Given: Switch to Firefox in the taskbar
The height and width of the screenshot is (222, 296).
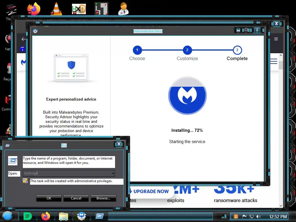Looking at the screenshot, I should tap(46, 216).
